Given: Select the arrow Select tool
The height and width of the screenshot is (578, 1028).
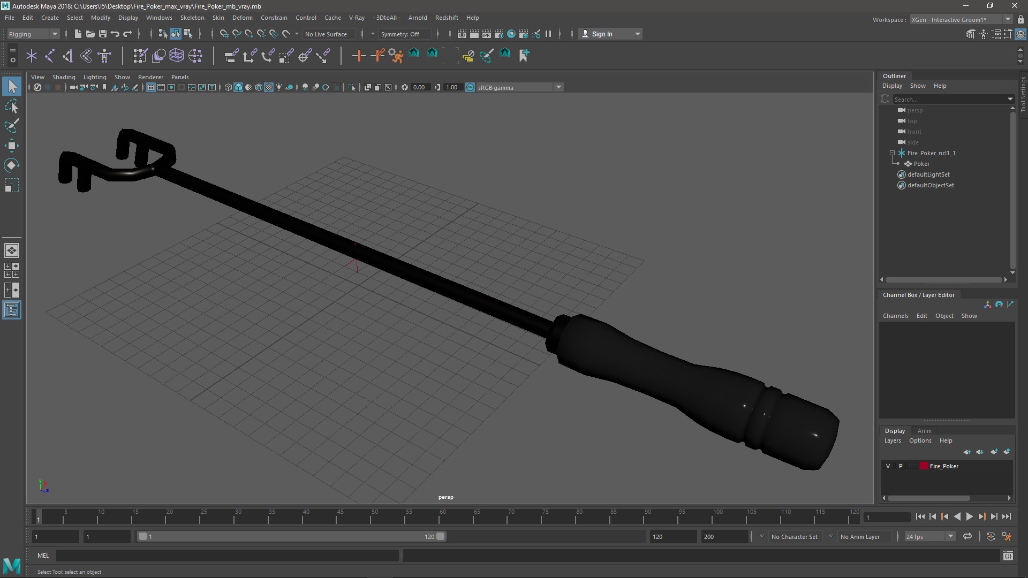Looking at the screenshot, I should point(12,86).
